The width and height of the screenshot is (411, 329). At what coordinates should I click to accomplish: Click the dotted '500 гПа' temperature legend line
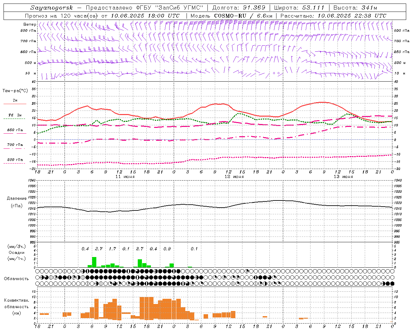coord(15,163)
